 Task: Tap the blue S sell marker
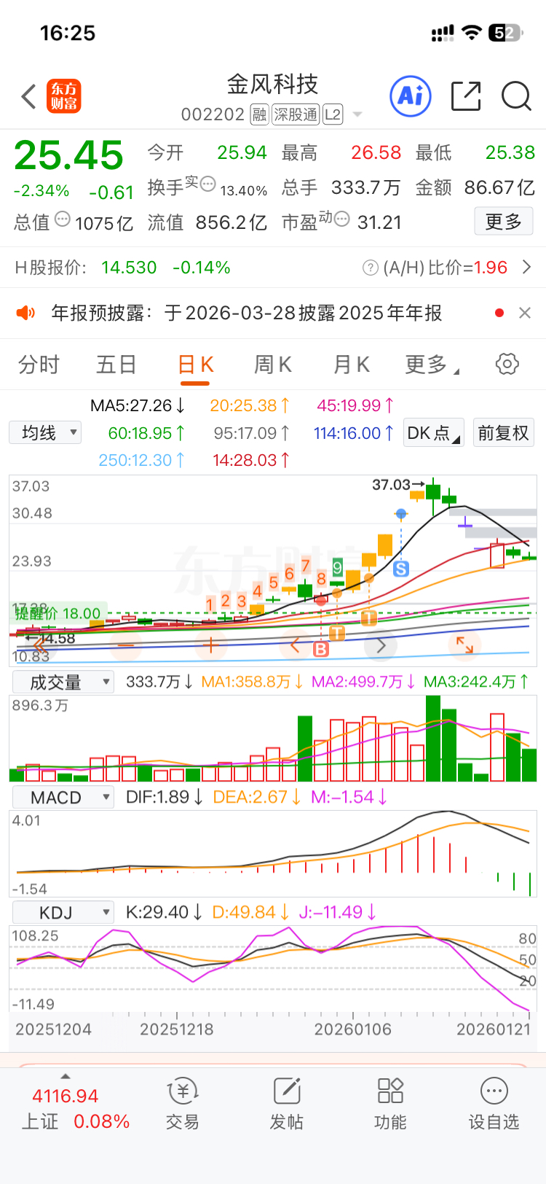click(401, 569)
